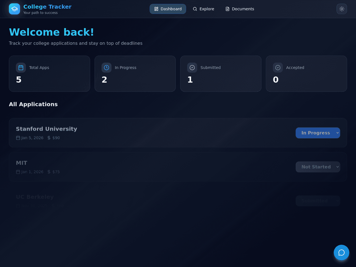Click MIT's deadline 'Jan 1, 2026'
Screen dimensions: 356x267
[x=32, y=172]
